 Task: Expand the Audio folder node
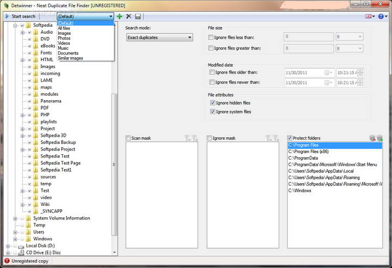click(x=22, y=32)
